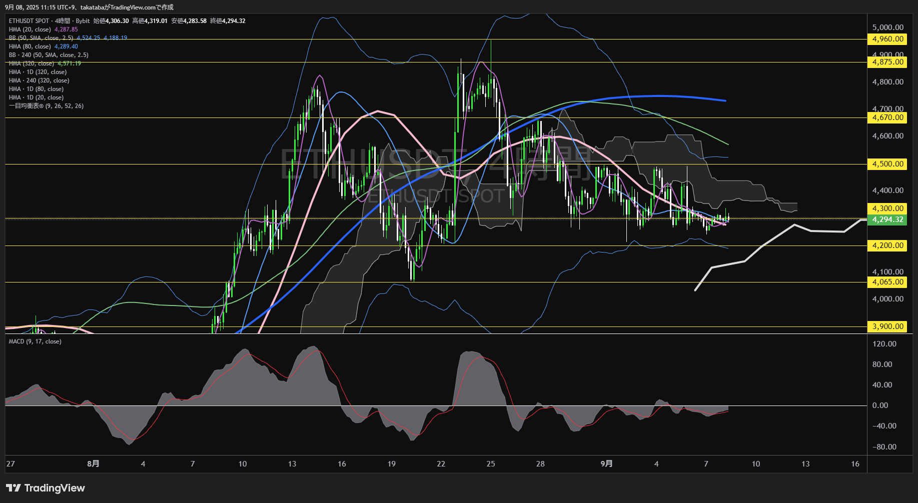
Task: Click the 一目均衡表 (9, 26, 52, 26) legend
Action: tap(46, 106)
